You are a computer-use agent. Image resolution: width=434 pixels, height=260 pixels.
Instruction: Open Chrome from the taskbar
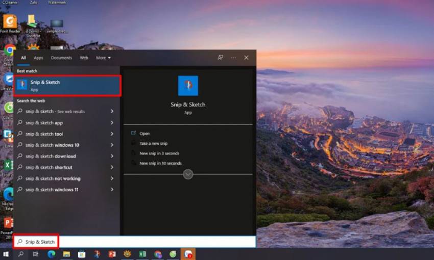click(x=158, y=254)
